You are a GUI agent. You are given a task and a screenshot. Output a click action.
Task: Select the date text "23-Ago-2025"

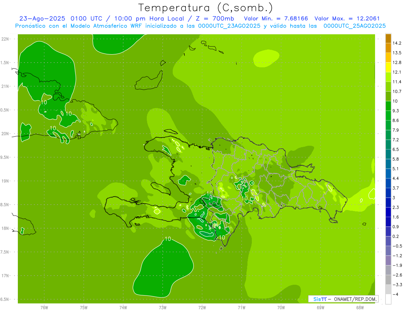42,19
